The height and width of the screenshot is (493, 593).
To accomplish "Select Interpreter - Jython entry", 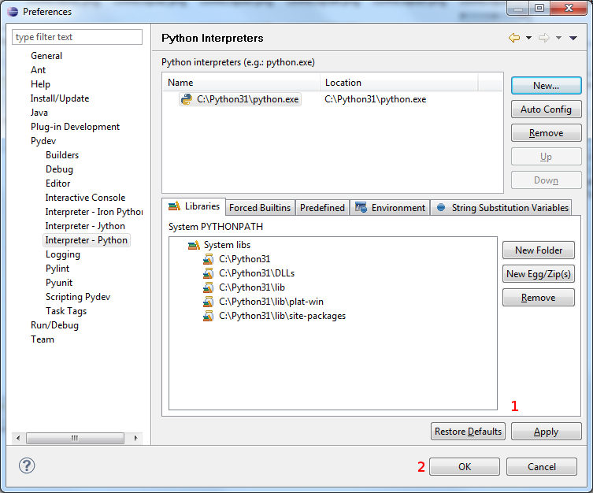I will coord(85,226).
